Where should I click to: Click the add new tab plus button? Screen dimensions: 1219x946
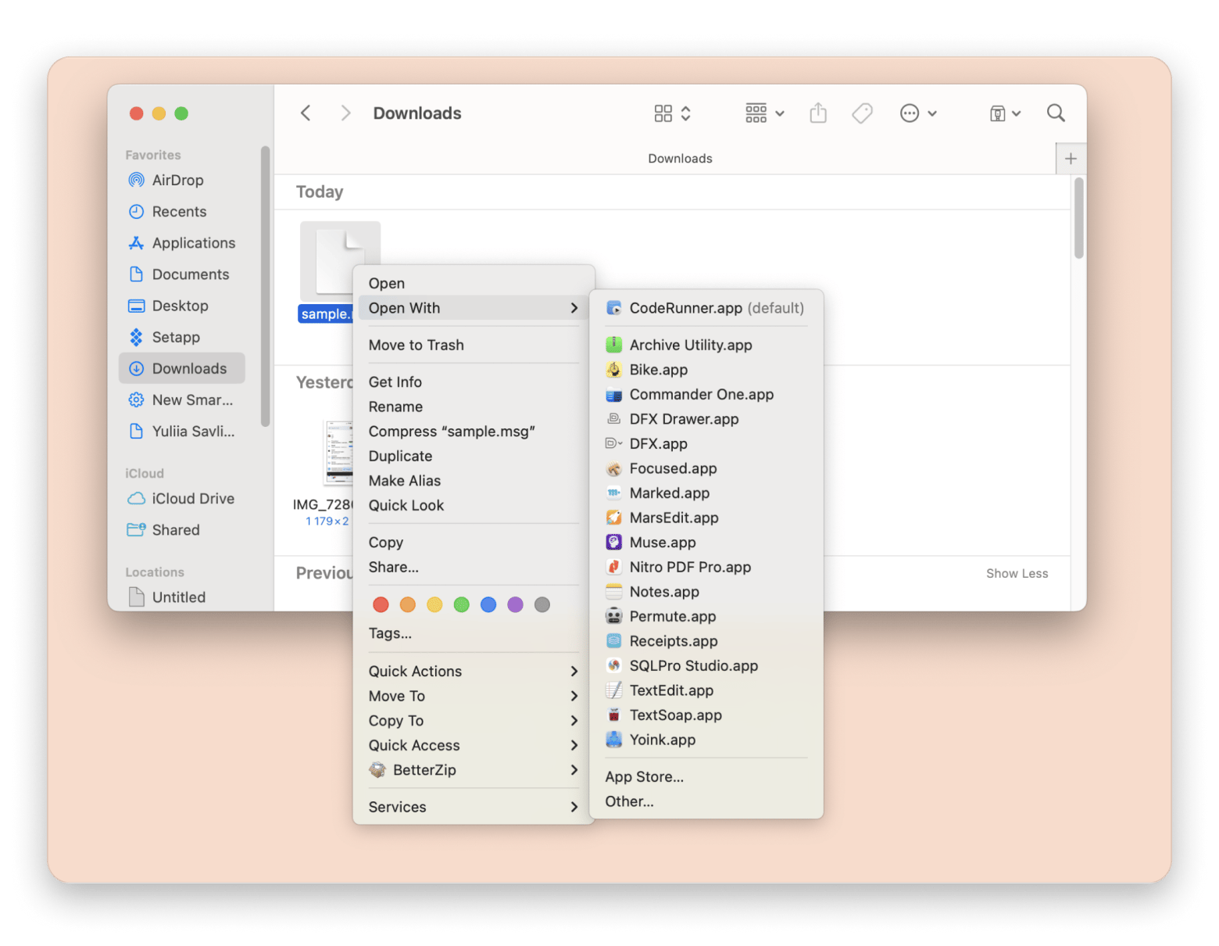click(1071, 159)
